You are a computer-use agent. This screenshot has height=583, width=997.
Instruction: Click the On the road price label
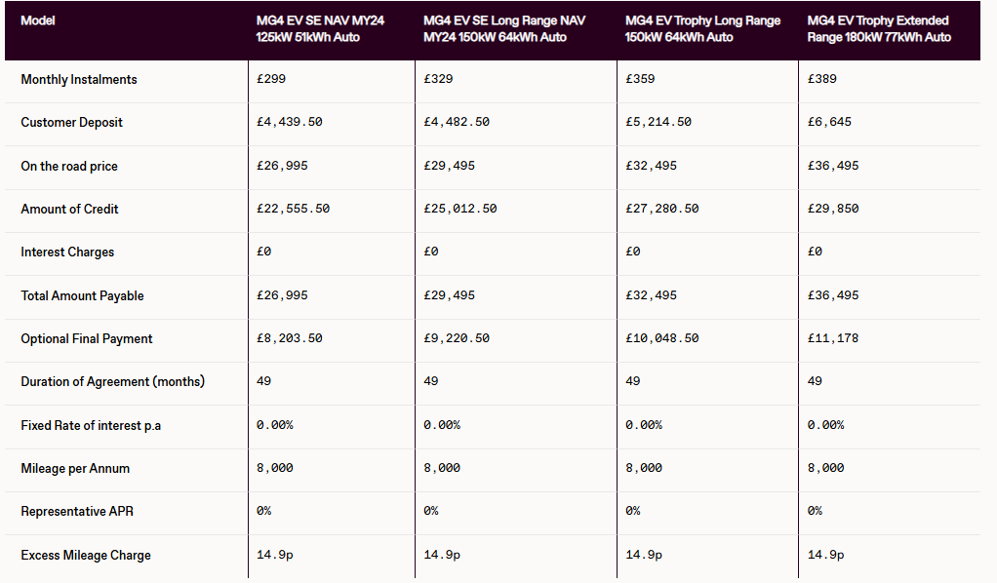pyautogui.click(x=68, y=166)
